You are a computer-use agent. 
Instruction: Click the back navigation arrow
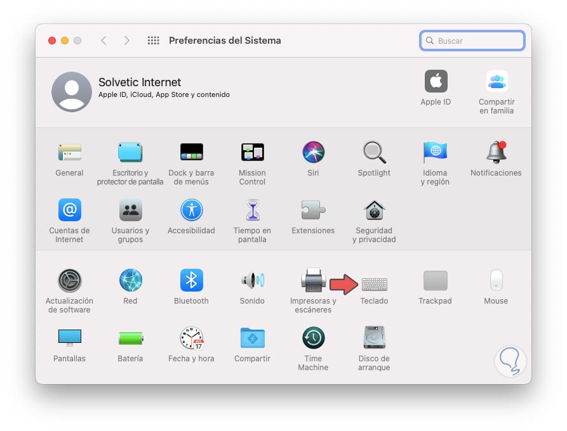click(x=103, y=40)
